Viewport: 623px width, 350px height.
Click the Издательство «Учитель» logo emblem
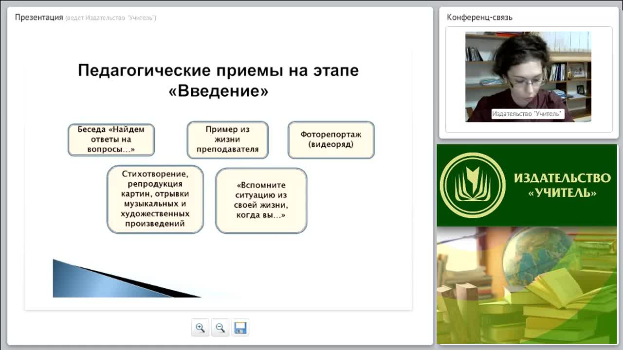(473, 185)
